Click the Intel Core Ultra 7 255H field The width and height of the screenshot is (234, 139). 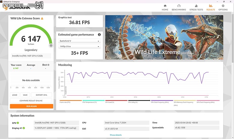tap(126, 123)
